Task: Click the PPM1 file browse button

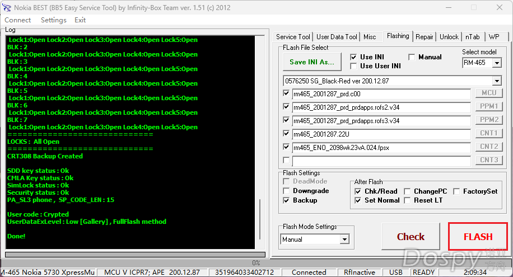Action: tap(489, 107)
